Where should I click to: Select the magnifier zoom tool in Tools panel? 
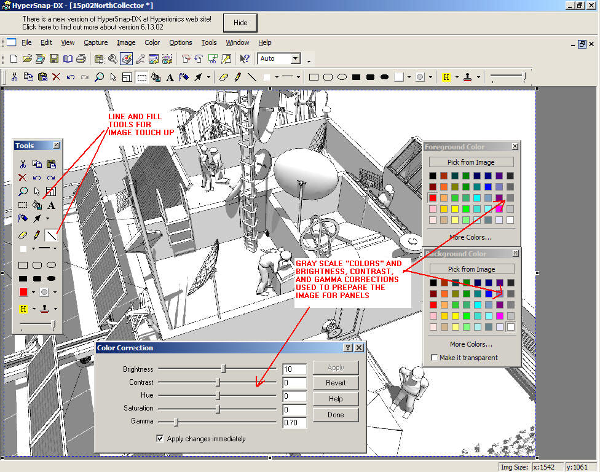pos(23,191)
